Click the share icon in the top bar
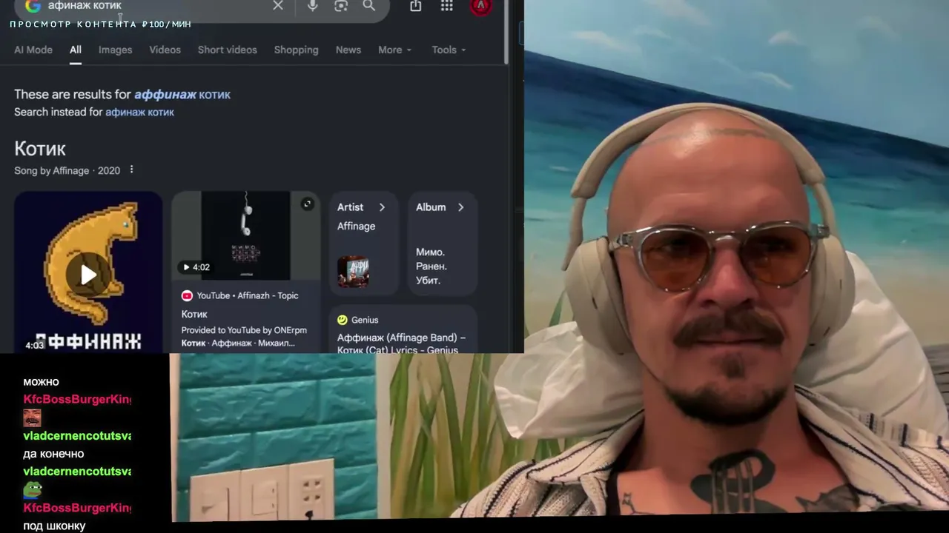 [416, 5]
